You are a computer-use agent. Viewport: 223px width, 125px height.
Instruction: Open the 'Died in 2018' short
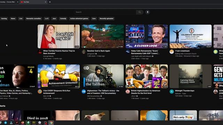pos(37,115)
